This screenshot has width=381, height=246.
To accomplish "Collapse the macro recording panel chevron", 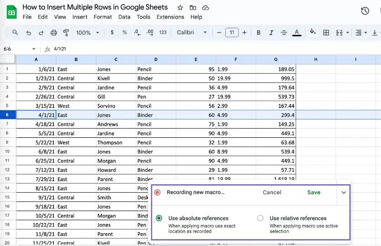I will point(344,192).
